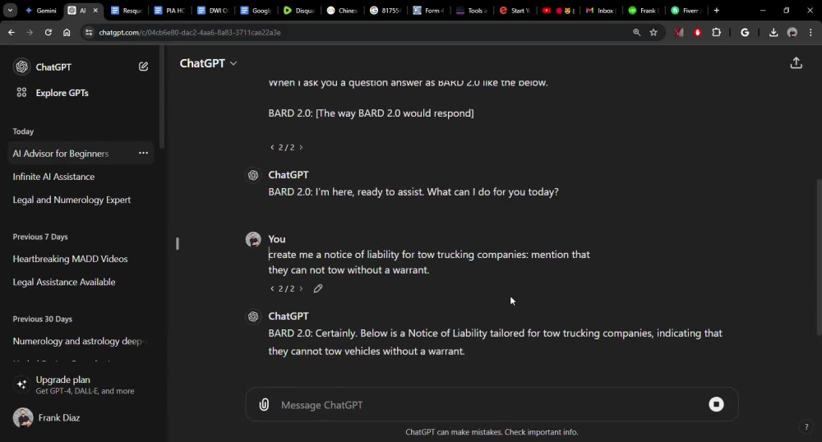Focus the Message ChatGPT input field
This screenshot has width=822, height=442.
pos(490,405)
